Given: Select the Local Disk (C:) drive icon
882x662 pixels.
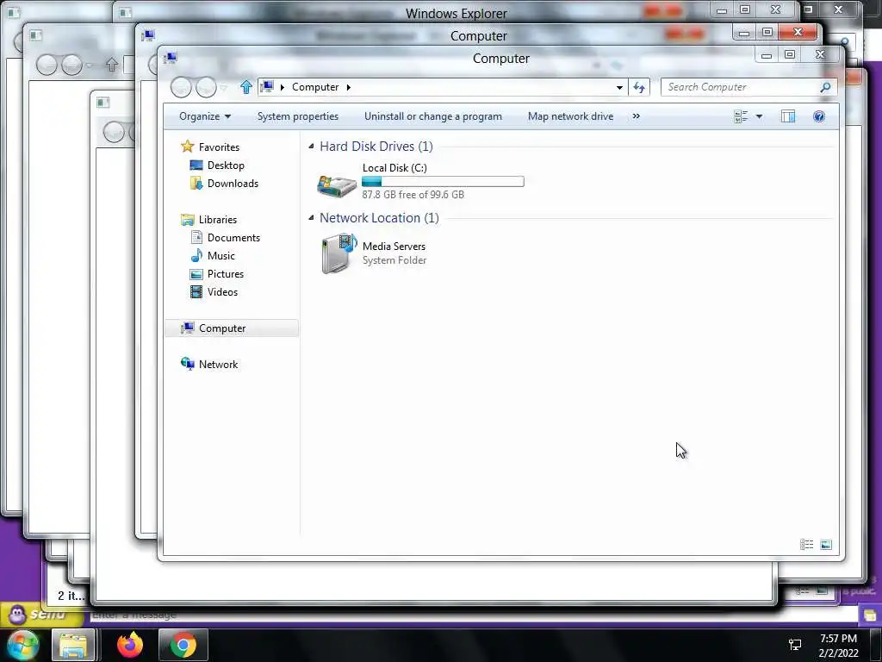Looking at the screenshot, I should tap(337, 184).
